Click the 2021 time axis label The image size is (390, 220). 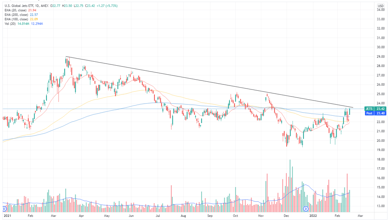[7, 216]
